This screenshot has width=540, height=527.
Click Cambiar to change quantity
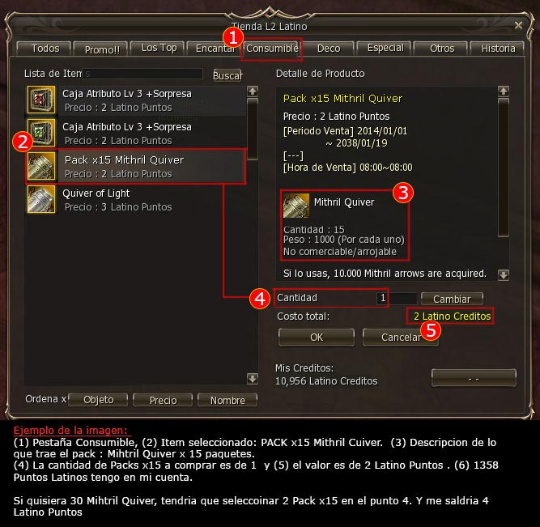(452, 299)
